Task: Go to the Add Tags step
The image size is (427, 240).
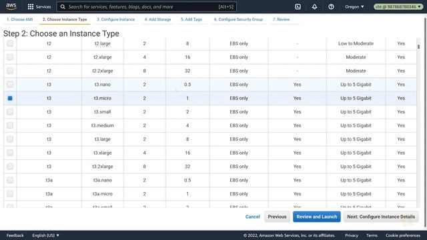Action: tap(191, 19)
